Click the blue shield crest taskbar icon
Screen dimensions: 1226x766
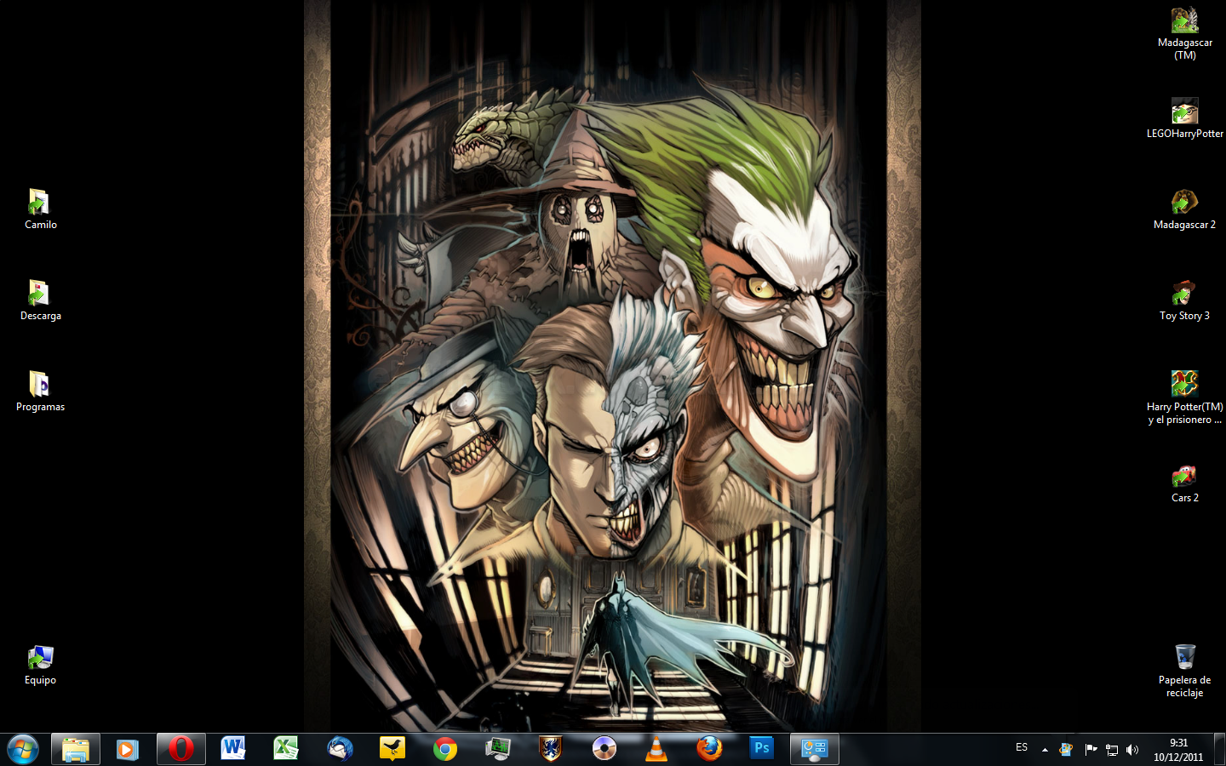pos(551,749)
